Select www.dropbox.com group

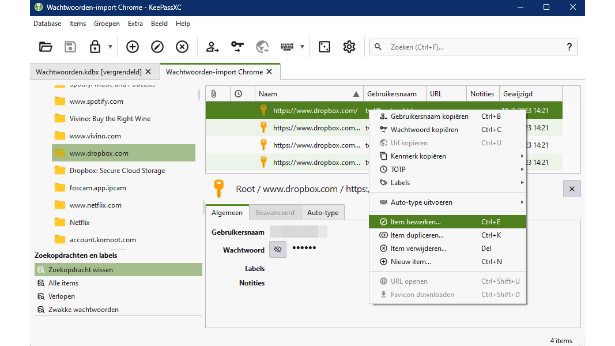pyautogui.click(x=123, y=153)
